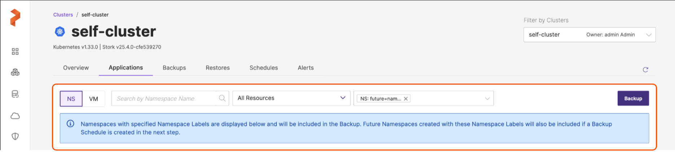Switch to the VM toggle option
The image size is (675, 152).
tap(93, 99)
